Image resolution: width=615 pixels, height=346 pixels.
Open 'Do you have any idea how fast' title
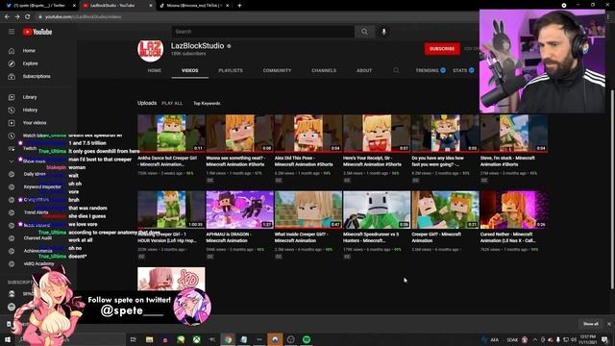point(438,161)
